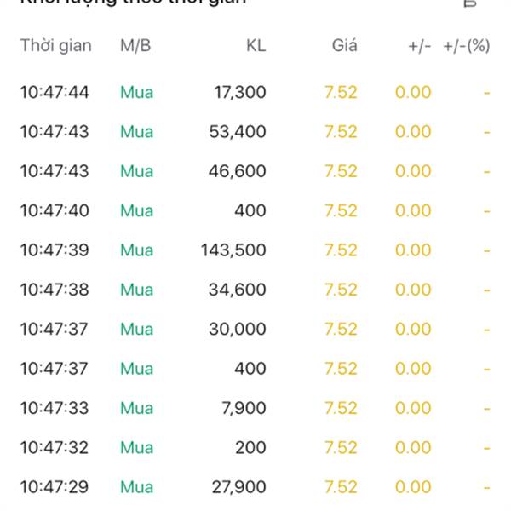Click the '+/-(%)' column header
Image resolution: width=511 pixels, height=511 pixels.
point(467,46)
